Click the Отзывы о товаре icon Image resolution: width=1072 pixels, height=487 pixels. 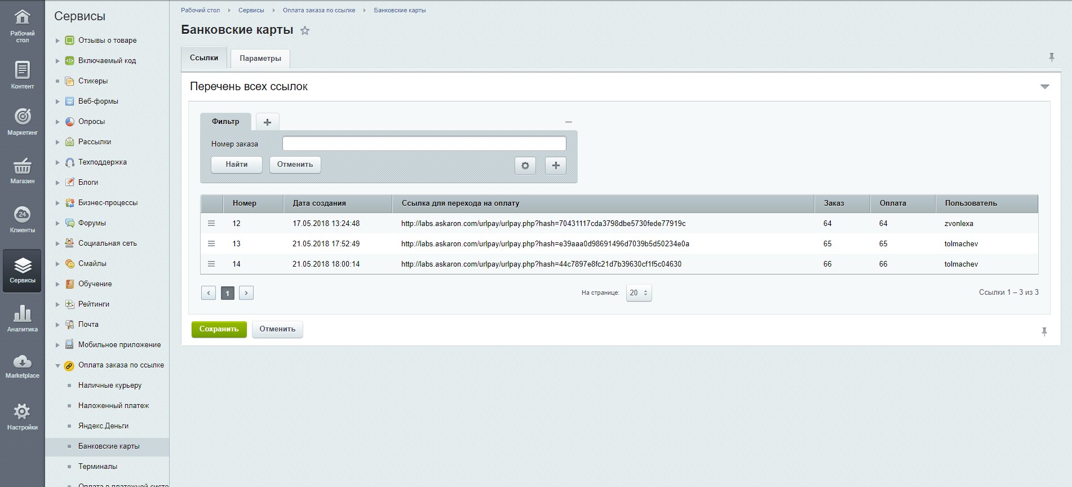[x=69, y=40]
